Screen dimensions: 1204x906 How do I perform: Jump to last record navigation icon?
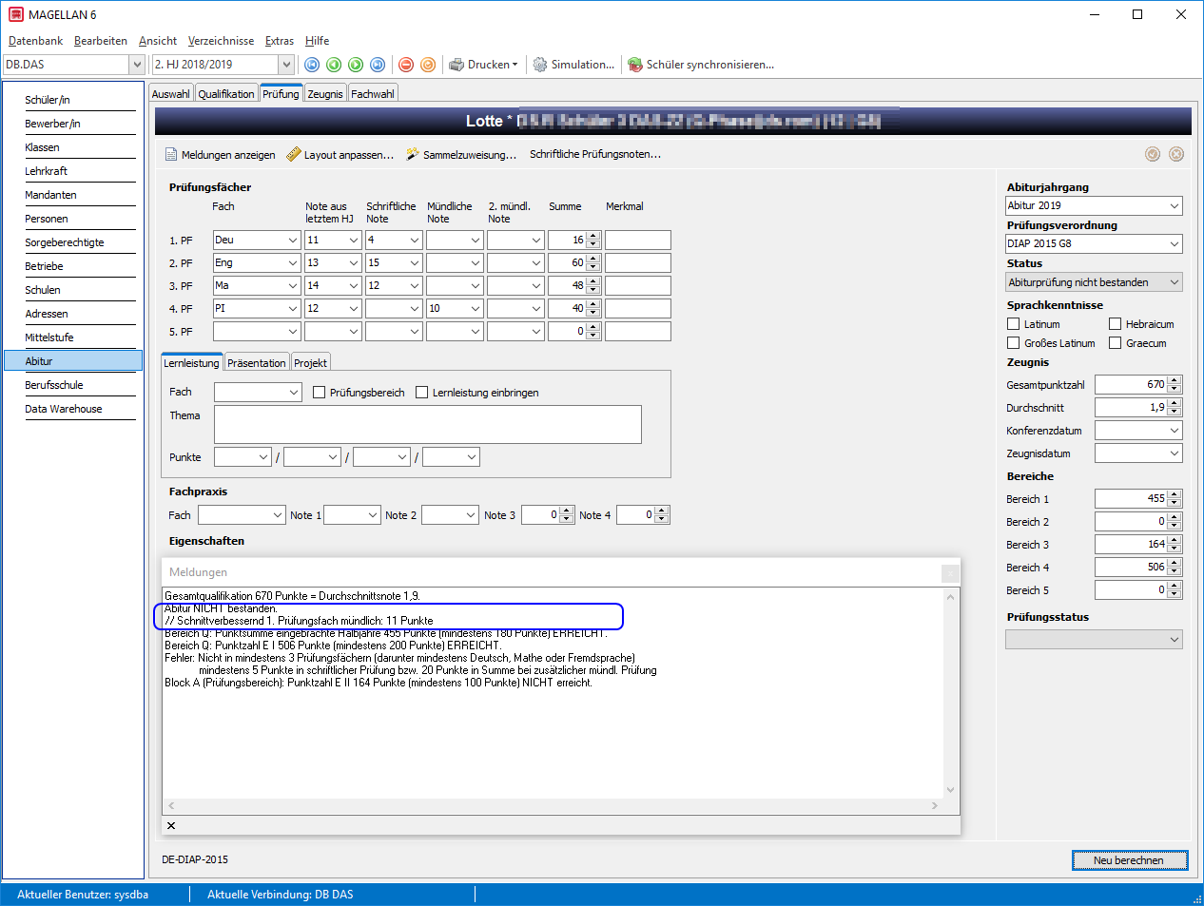pos(378,65)
